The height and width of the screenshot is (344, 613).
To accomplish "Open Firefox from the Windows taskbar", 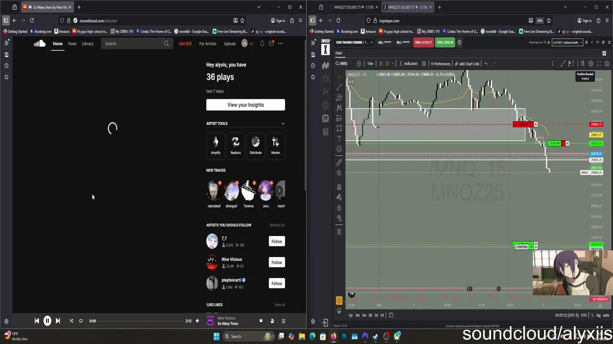I will tap(333, 336).
